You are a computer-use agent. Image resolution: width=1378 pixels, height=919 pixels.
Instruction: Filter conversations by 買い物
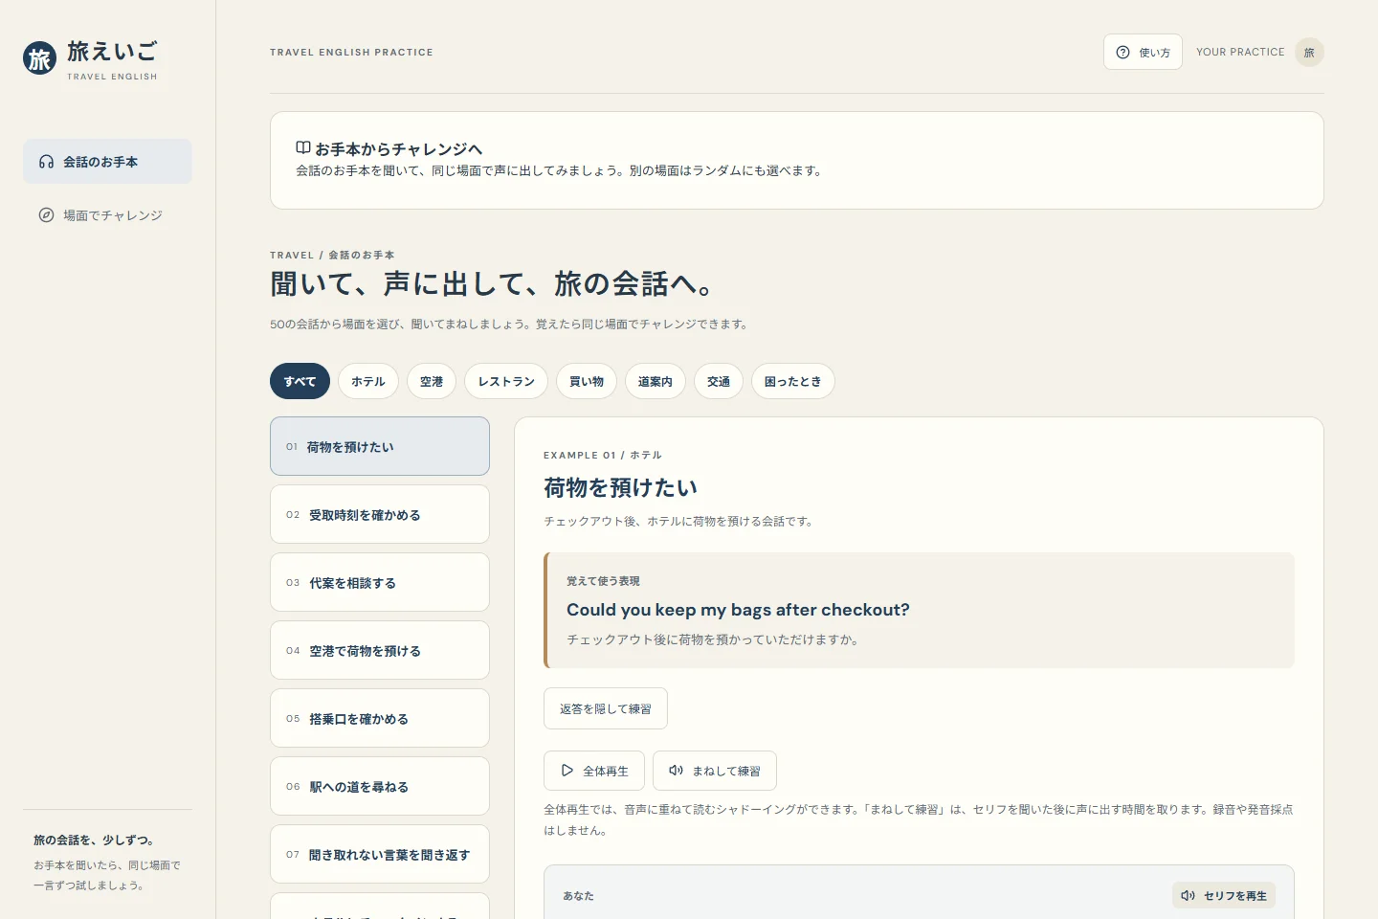[587, 381]
